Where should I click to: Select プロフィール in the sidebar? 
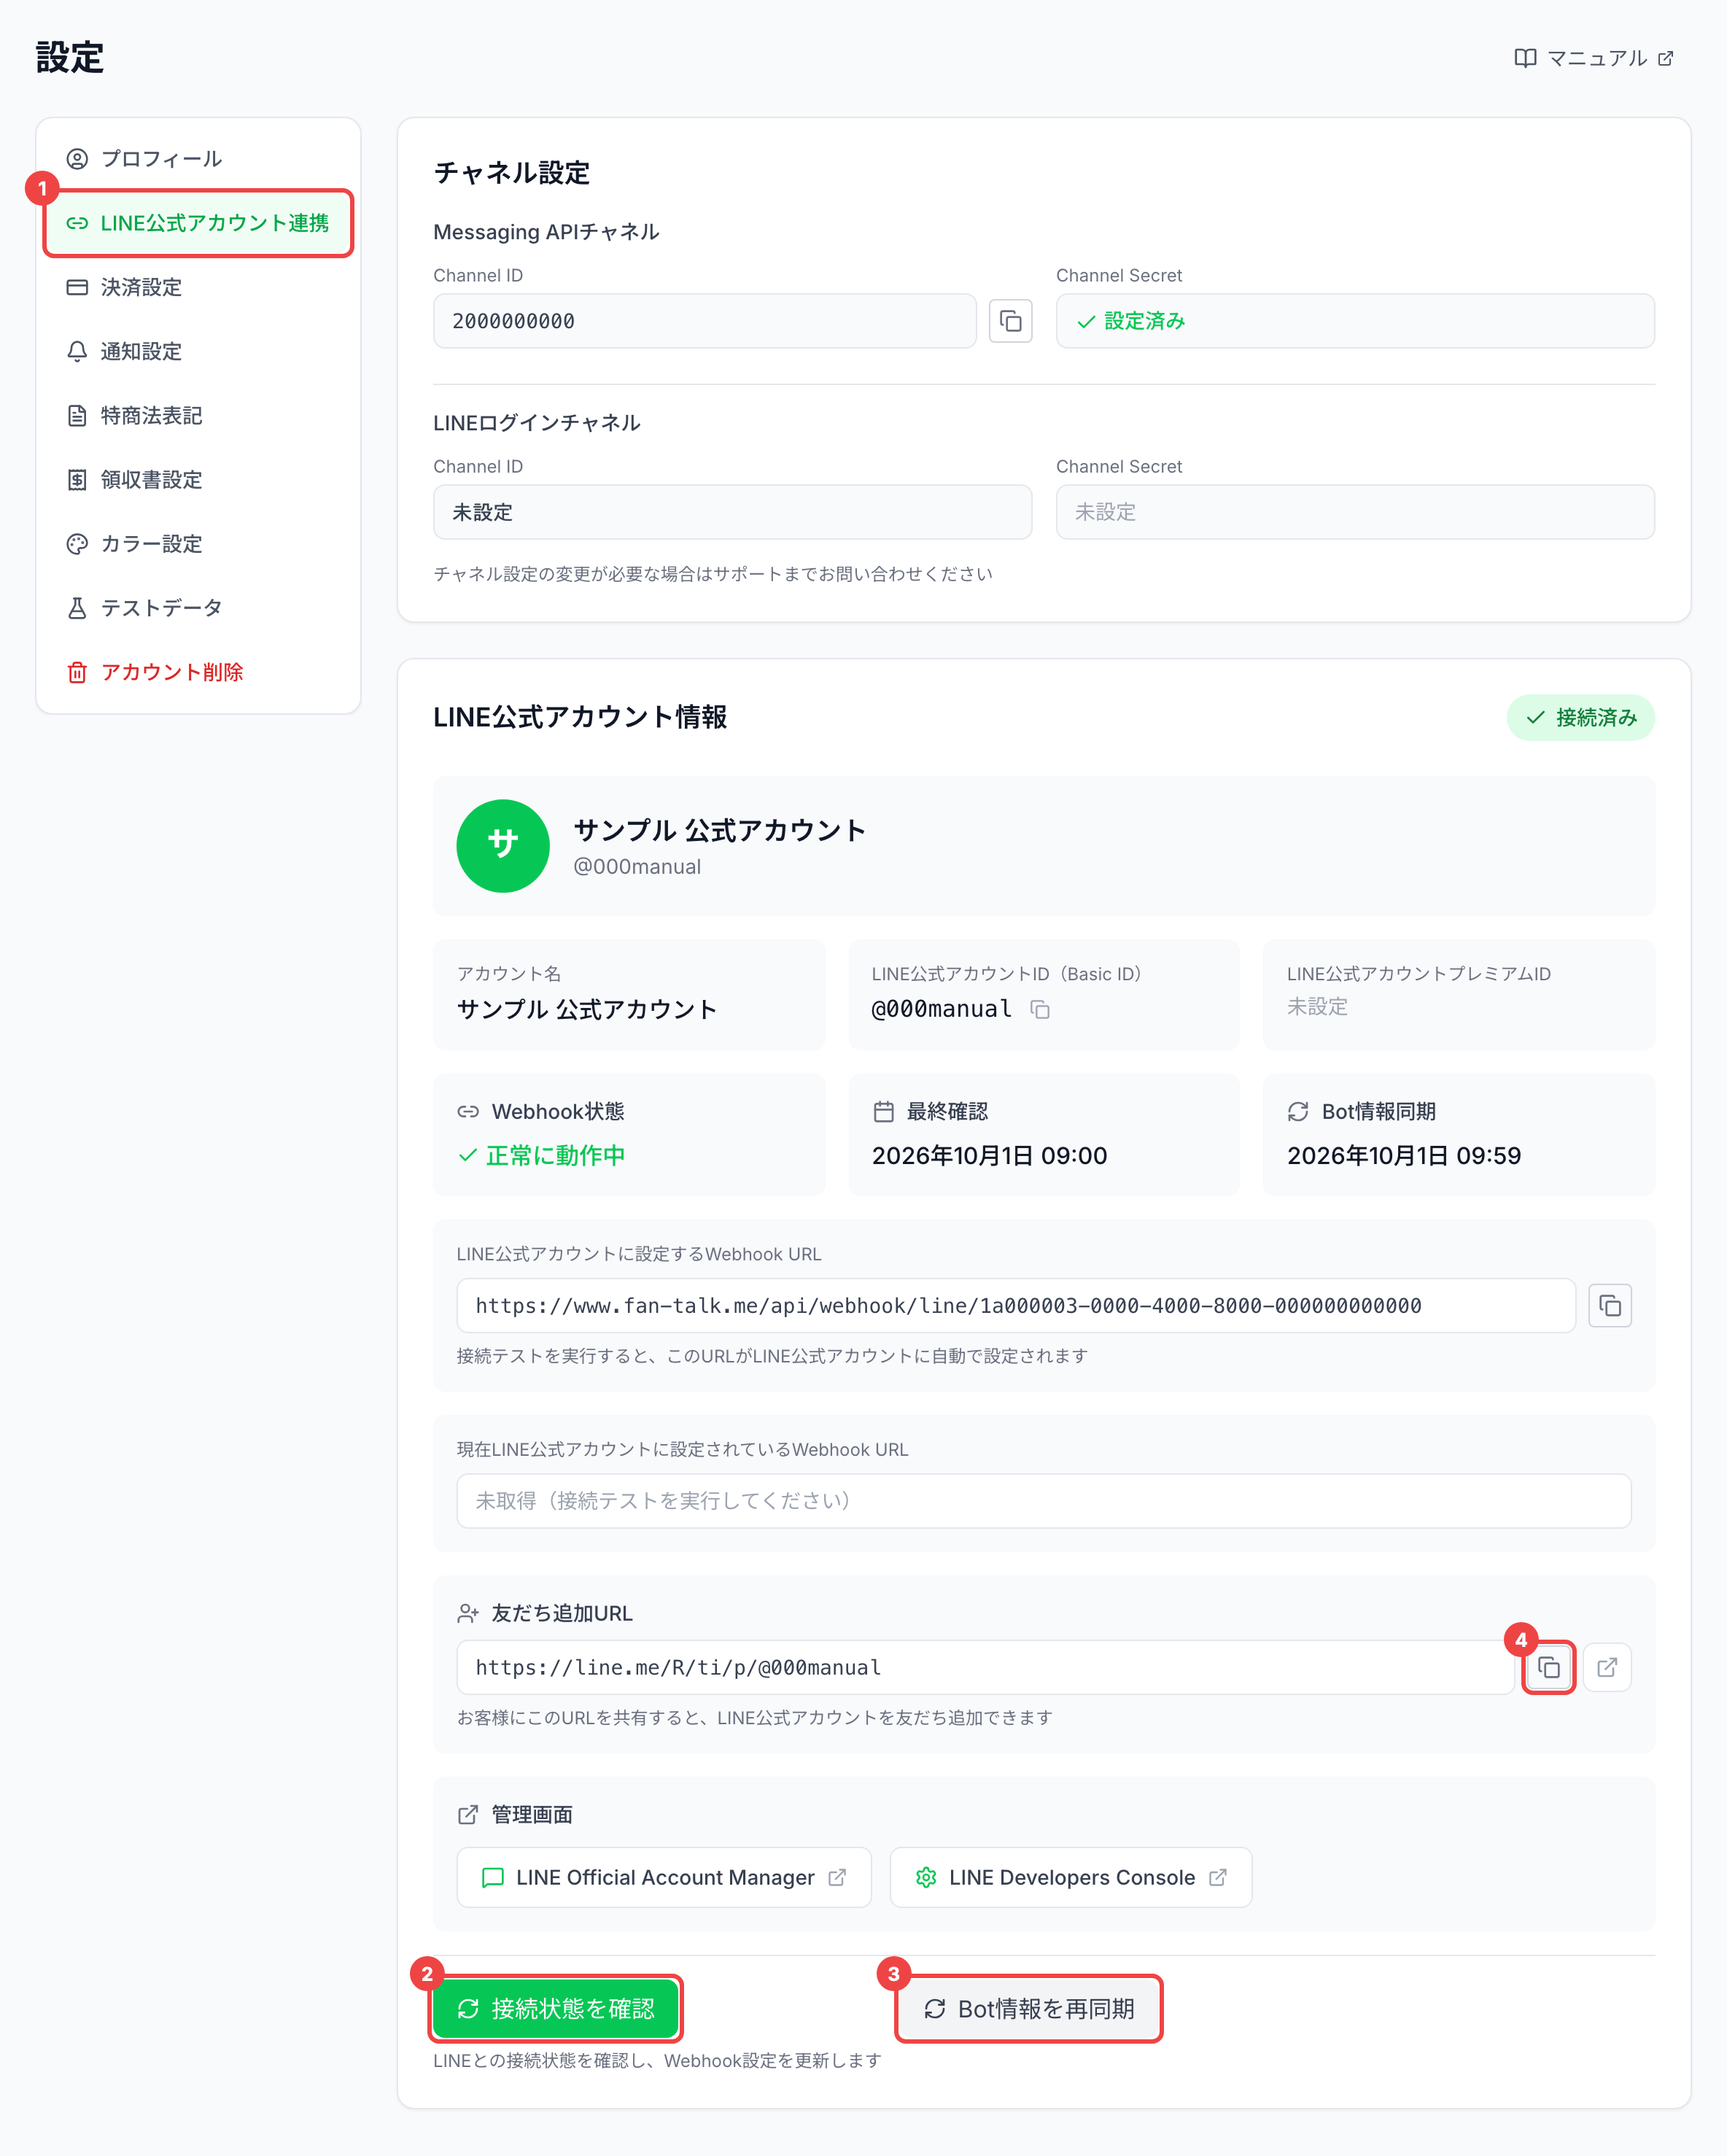tap(198, 159)
